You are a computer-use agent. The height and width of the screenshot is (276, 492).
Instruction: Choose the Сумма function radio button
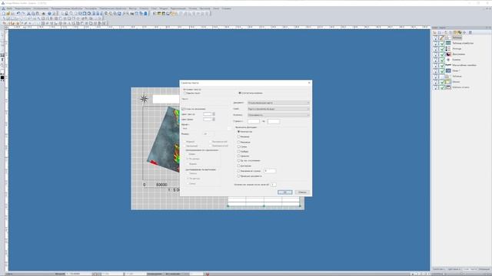click(x=238, y=146)
